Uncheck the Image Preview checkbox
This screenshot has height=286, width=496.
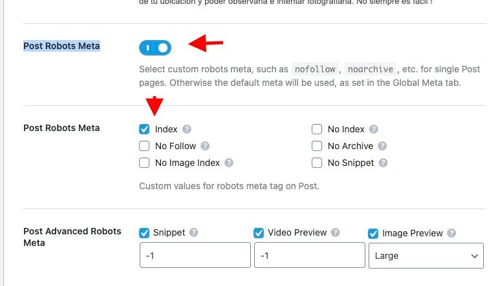click(x=373, y=234)
